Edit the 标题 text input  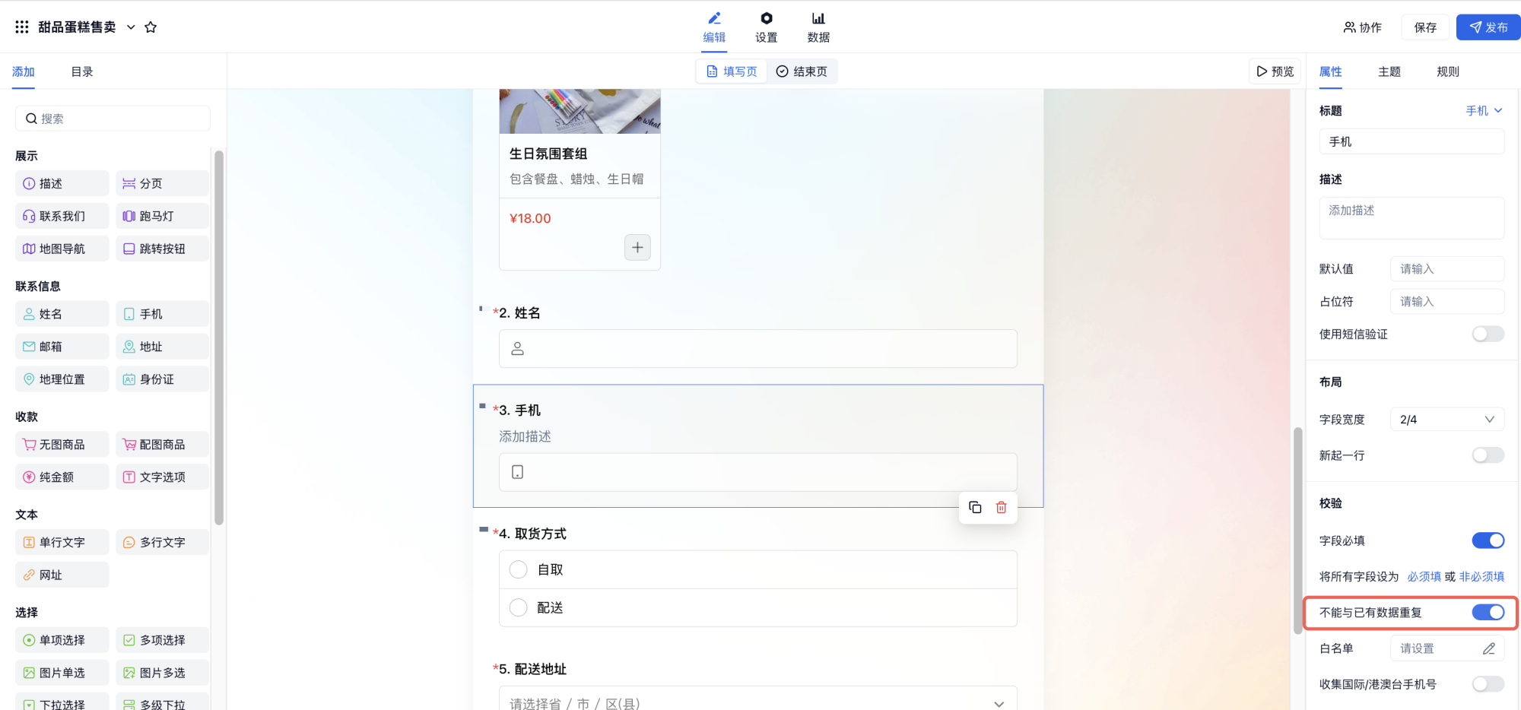point(1411,141)
